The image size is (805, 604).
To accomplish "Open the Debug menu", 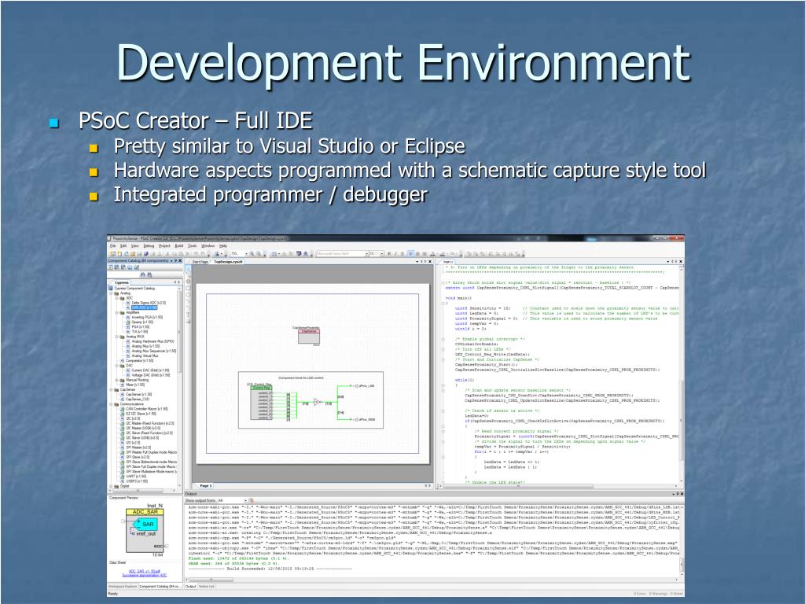I will click(x=149, y=246).
